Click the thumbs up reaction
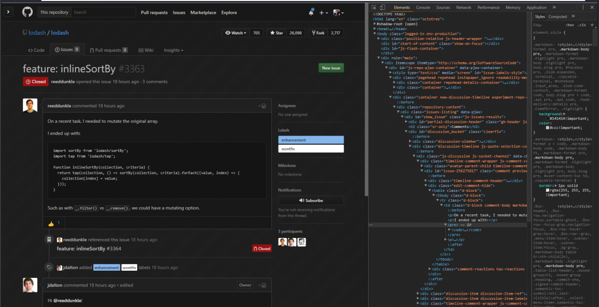The width and height of the screenshot is (599, 307). [53, 224]
